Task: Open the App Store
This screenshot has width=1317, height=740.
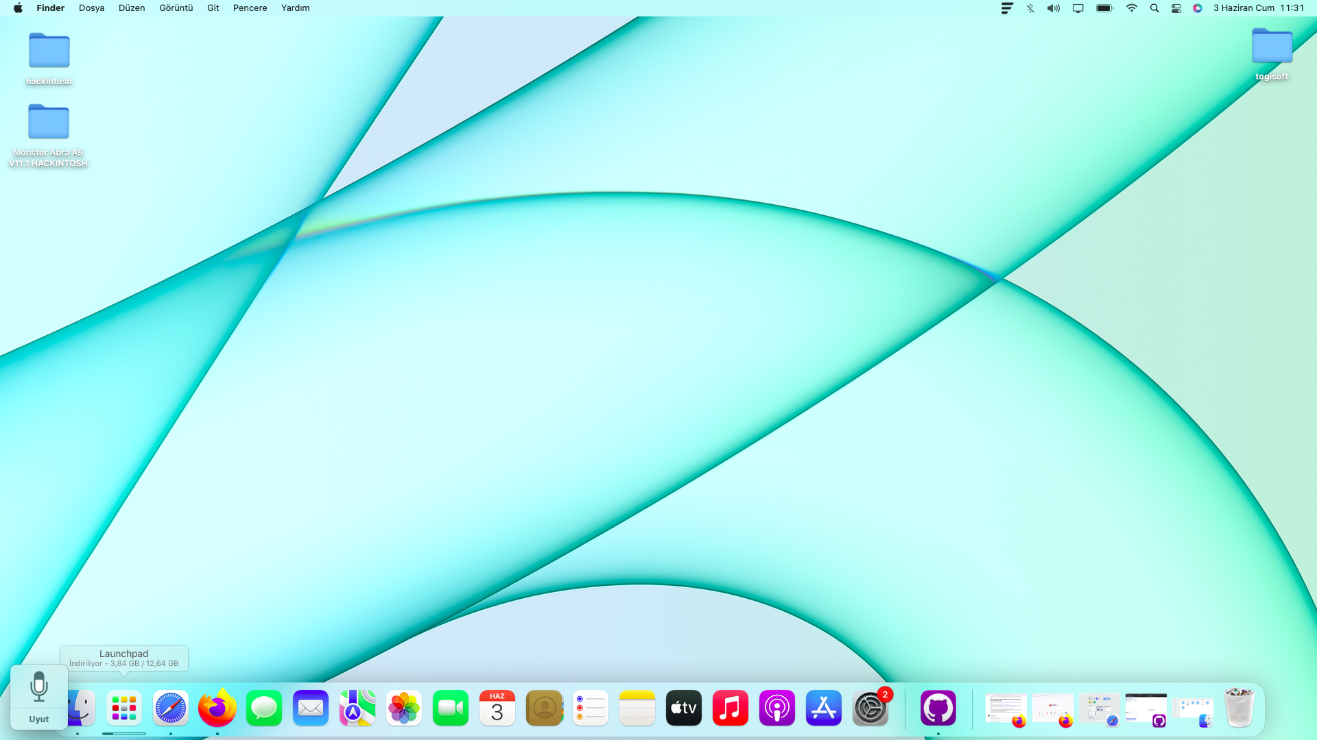Action: click(824, 708)
